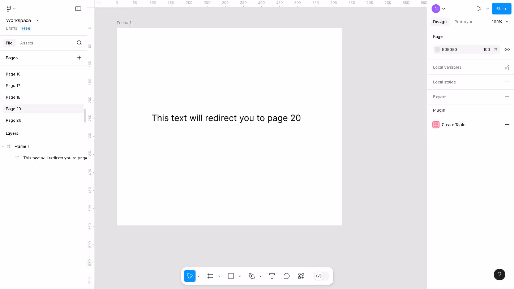Open the Actions resources tool
The height and width of the screenshot is (289, 514).
click(x=301, y=276)
